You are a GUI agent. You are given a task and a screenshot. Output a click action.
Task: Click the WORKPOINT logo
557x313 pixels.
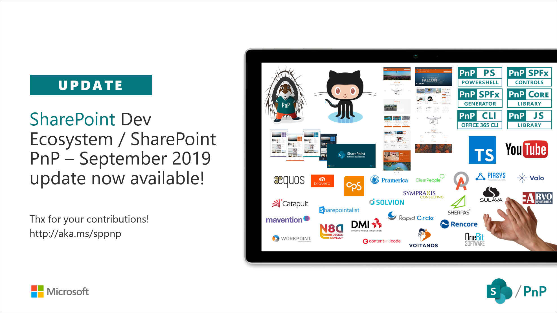[292, 239]
